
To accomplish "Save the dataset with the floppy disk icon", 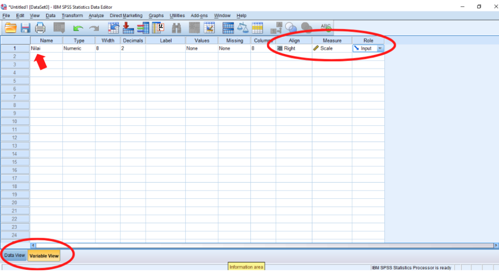I will (x=25, y=28).
